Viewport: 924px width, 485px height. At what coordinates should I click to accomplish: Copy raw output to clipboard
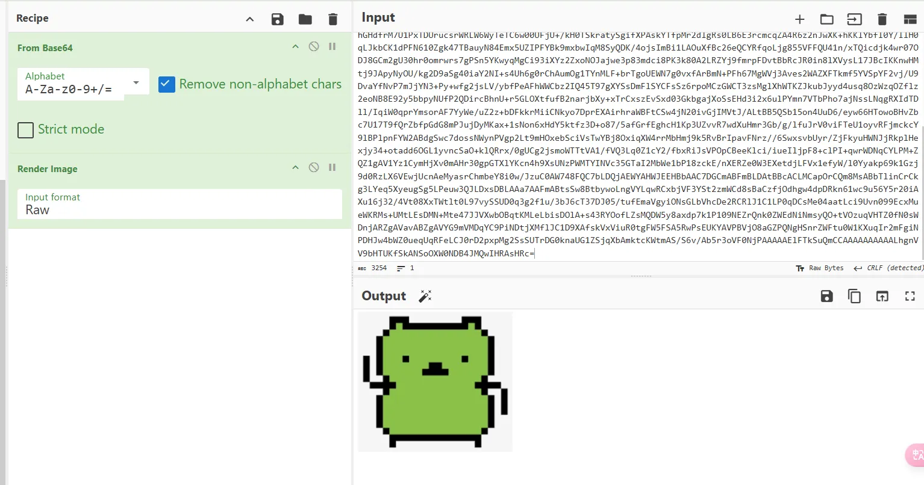point(854,296)
